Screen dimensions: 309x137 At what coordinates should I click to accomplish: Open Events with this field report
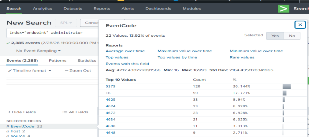tap(127, 64)
